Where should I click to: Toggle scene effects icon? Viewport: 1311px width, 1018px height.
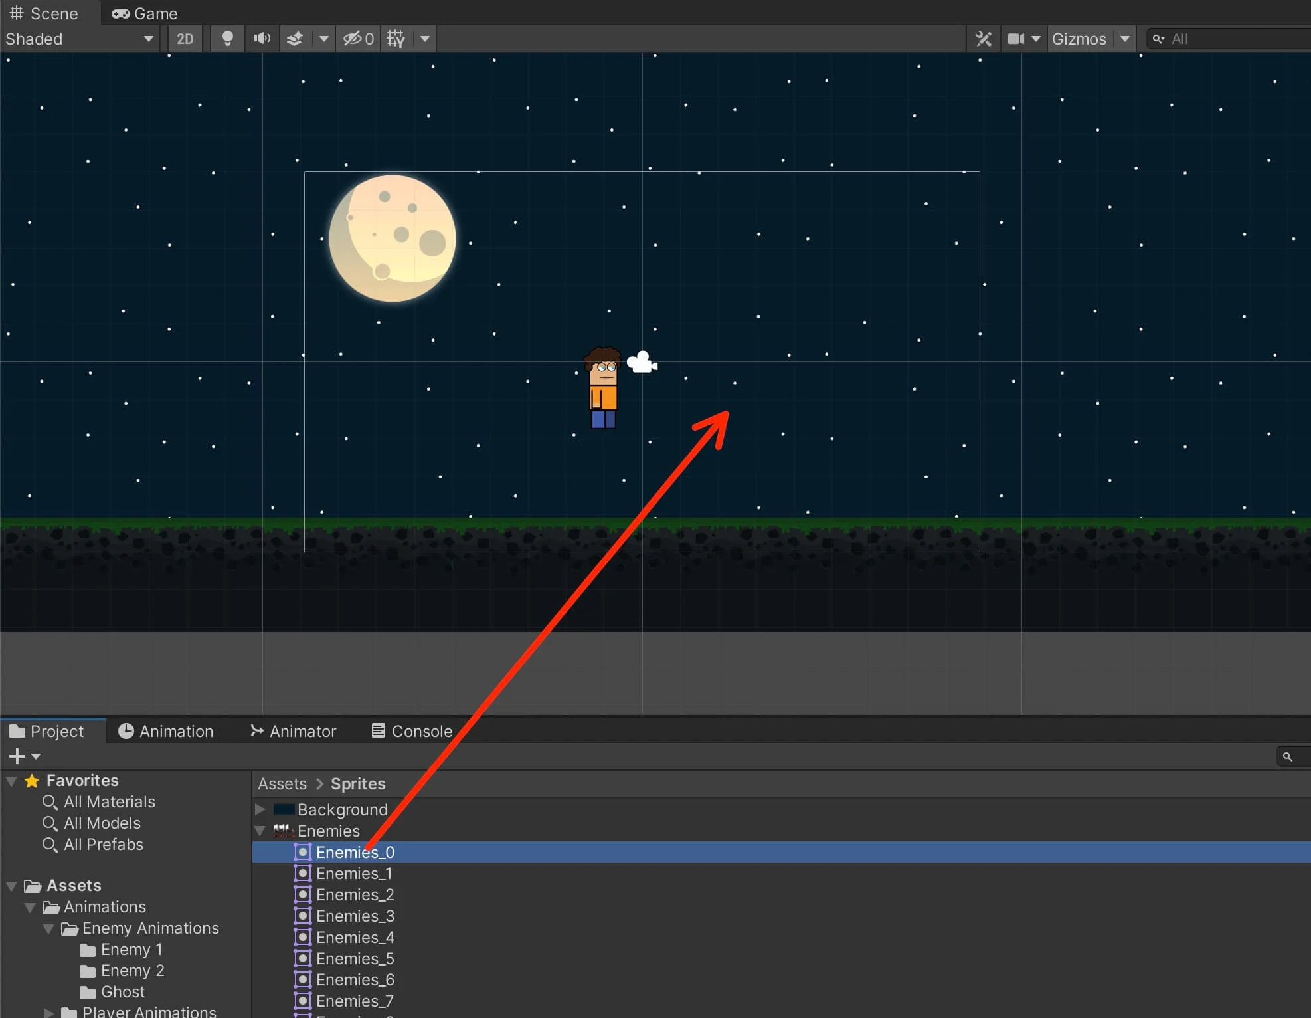[x=295, y=39]
